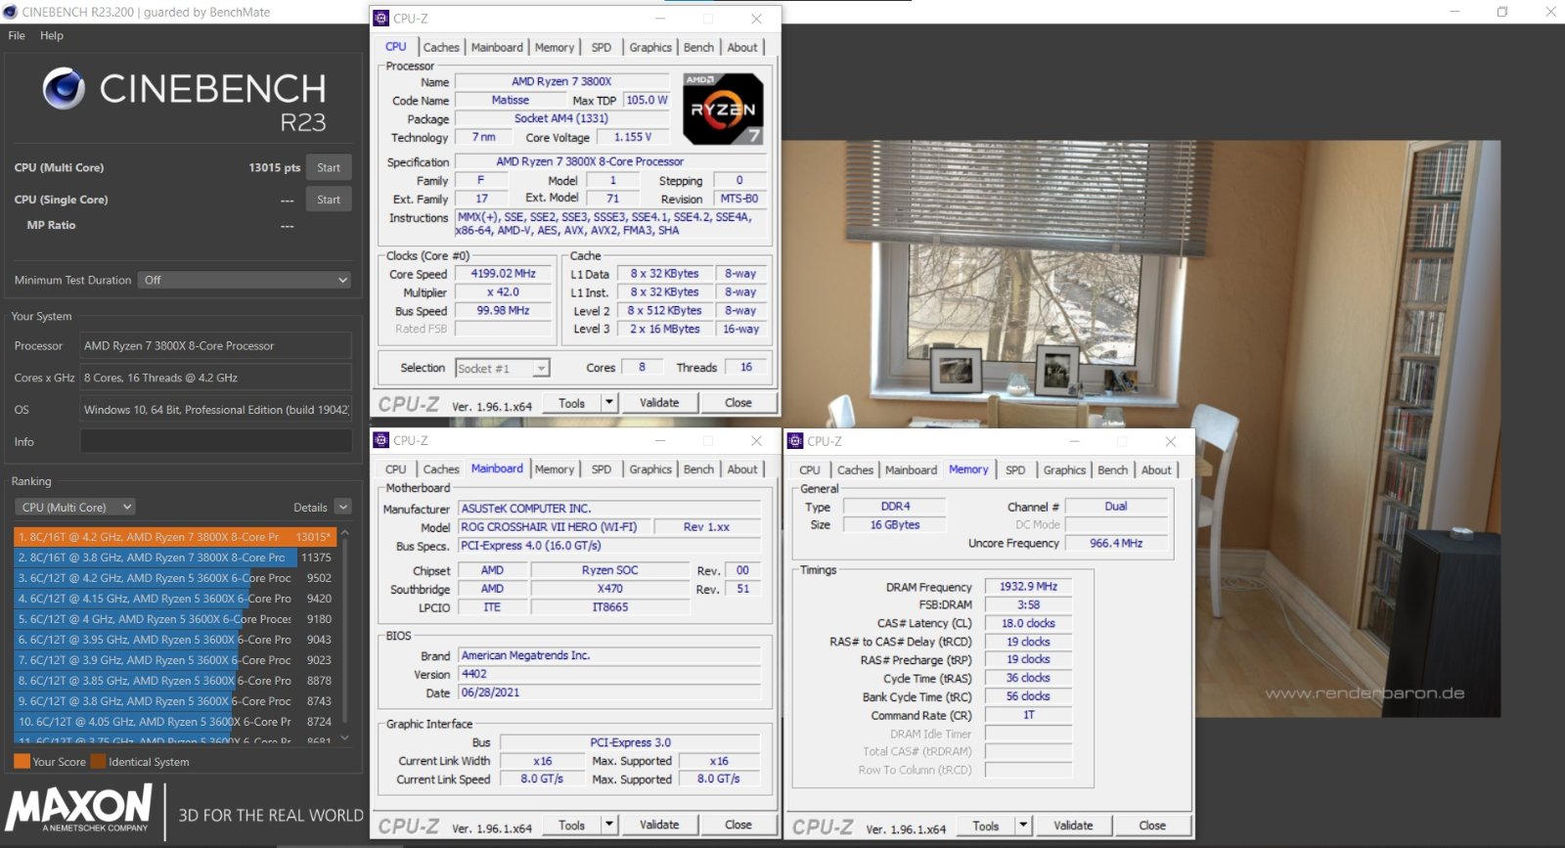This screenshot has height=848, width=1565.
Task: Open CPU (Multi Core) ranking dropdown
Action: click(x=75, y=507)
